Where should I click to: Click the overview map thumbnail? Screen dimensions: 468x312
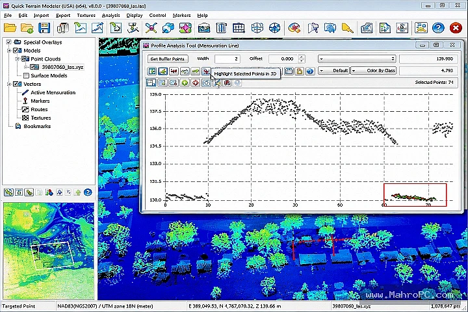click(x=49, y=251)
